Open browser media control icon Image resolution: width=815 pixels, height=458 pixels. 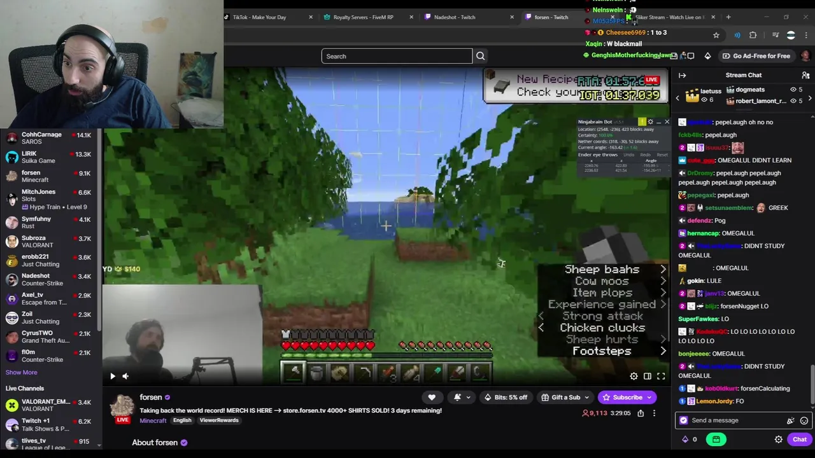coord(775,35)
